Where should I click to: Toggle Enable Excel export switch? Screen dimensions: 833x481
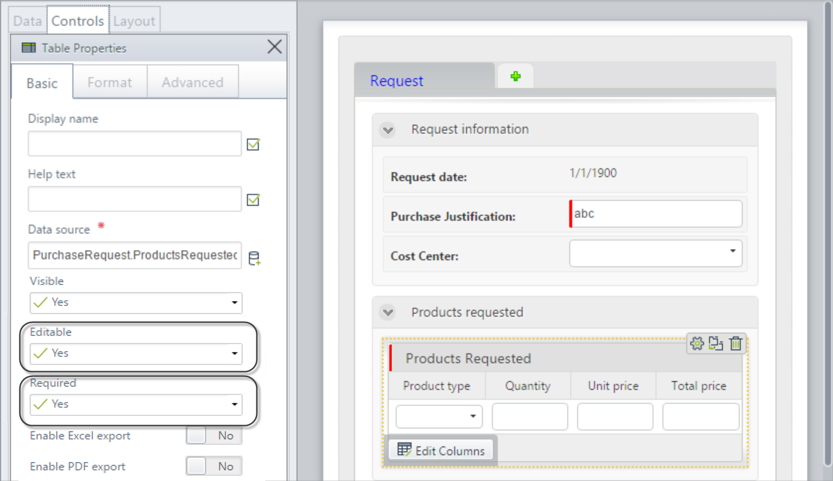tap(214, 435)
